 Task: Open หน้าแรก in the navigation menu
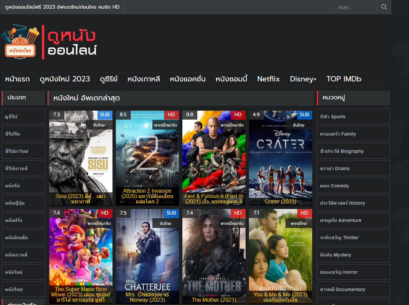pos(17,79)
